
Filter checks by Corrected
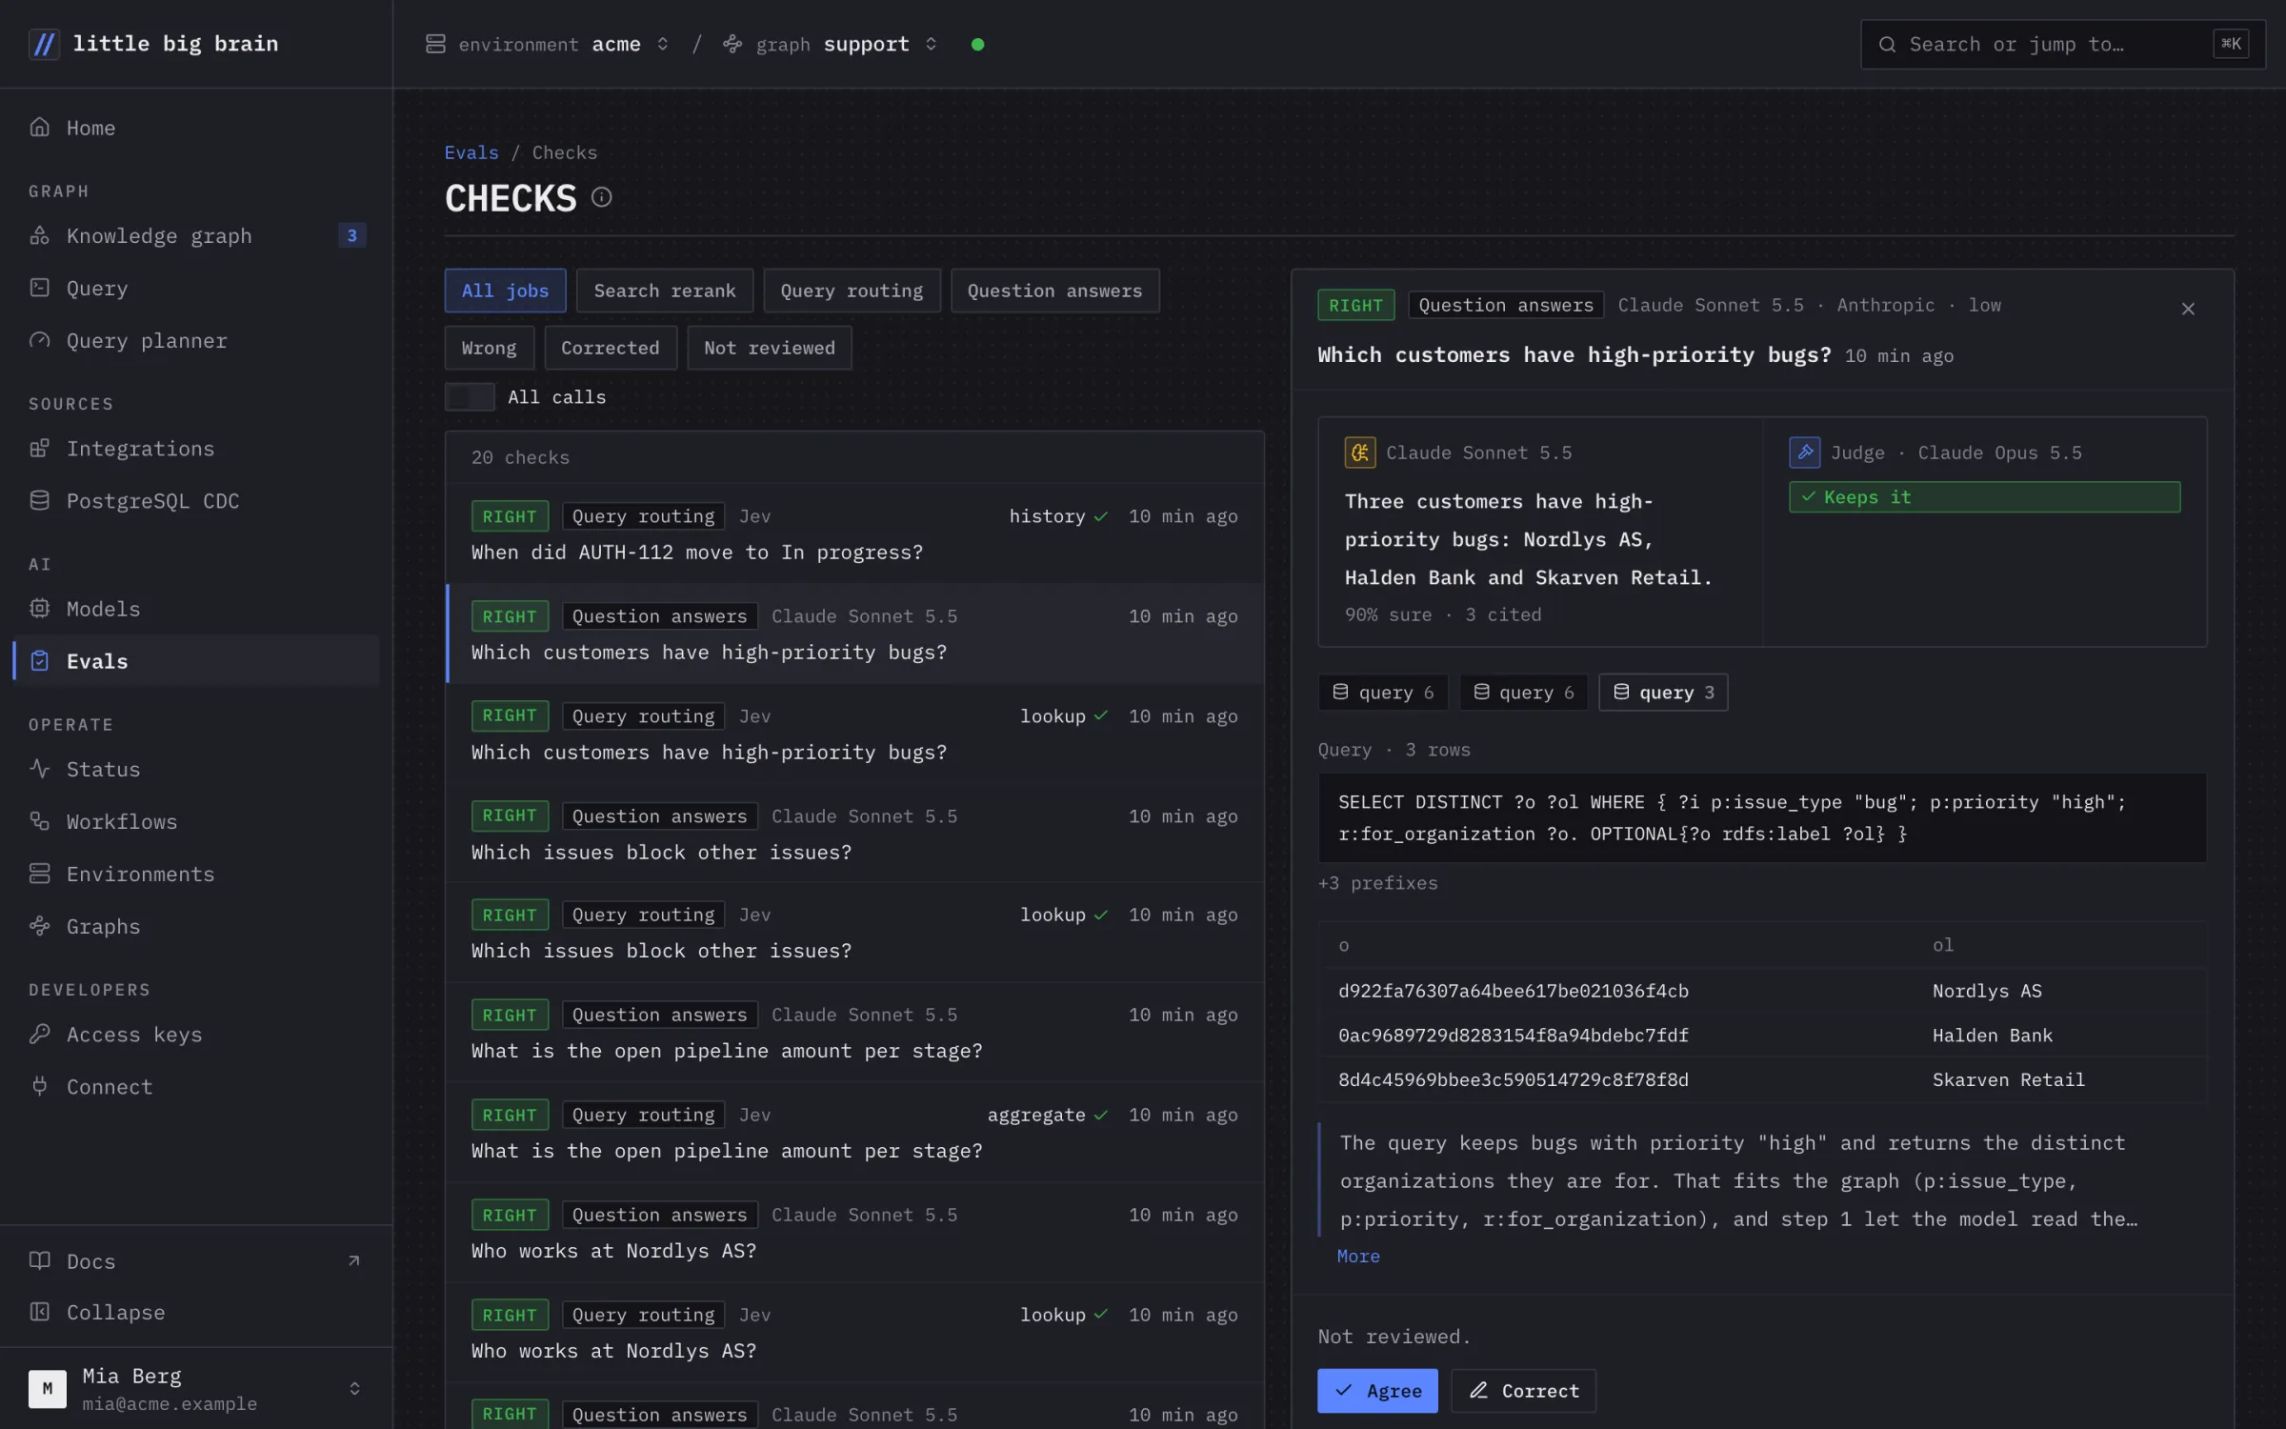[x=610, y=348]
